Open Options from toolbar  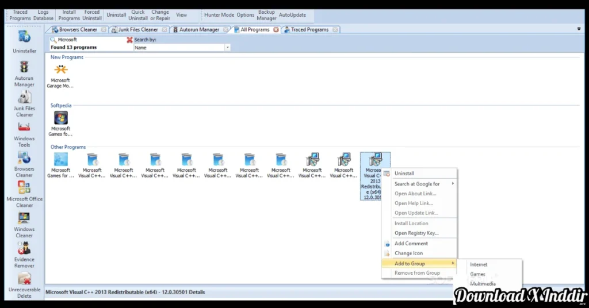(245, 15)
